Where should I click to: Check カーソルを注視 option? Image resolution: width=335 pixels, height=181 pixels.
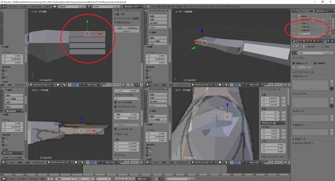(x=115, y=102)
